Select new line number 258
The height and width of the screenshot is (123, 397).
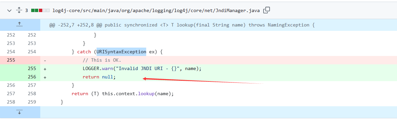pos(32,94)
